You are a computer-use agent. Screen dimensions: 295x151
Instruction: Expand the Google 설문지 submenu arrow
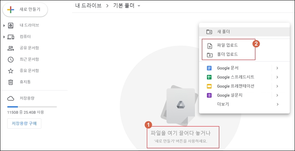pos(277,95)
